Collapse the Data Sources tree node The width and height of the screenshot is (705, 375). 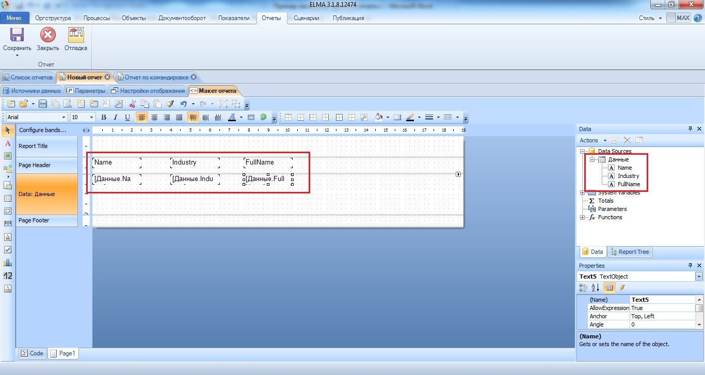[583, 152]
